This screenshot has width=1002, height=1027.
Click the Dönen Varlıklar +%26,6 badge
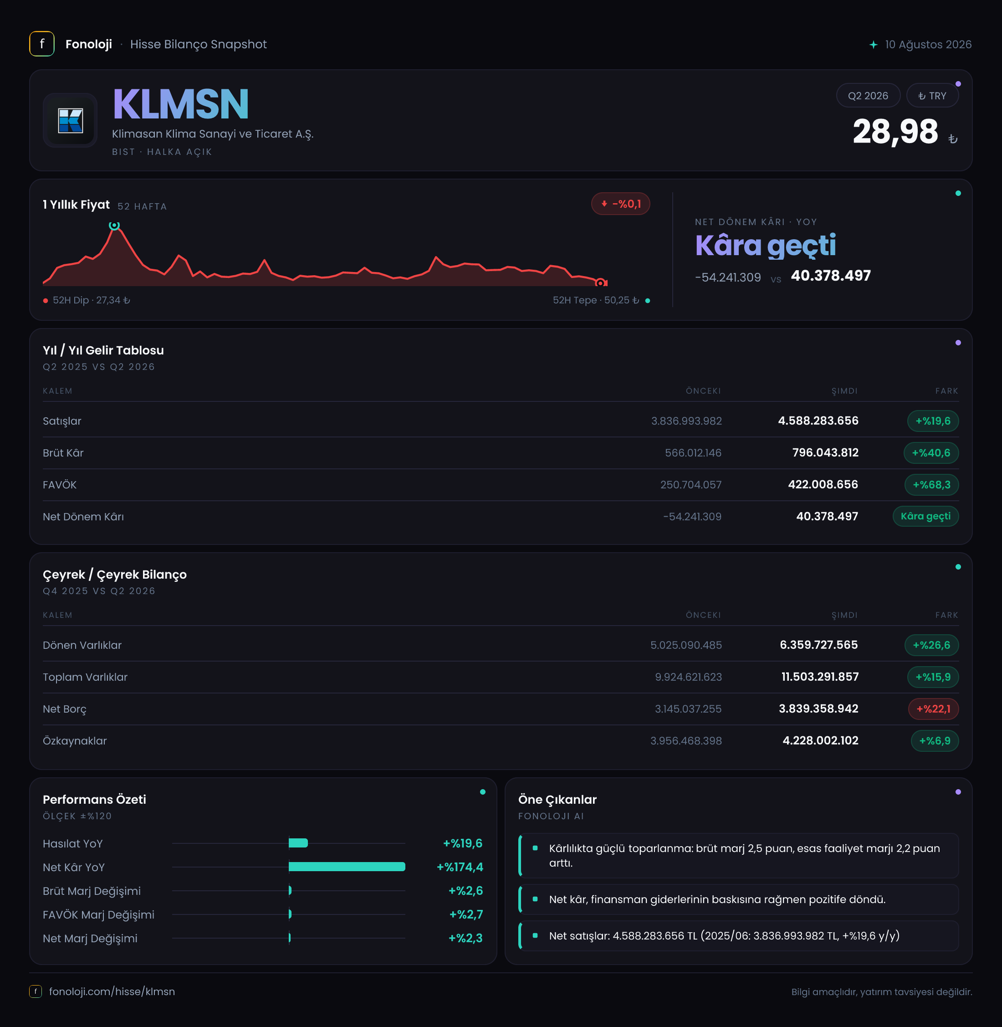click(x=931, y=645)
